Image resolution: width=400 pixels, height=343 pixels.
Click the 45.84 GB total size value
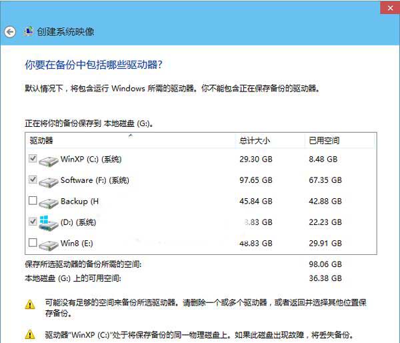256,202
